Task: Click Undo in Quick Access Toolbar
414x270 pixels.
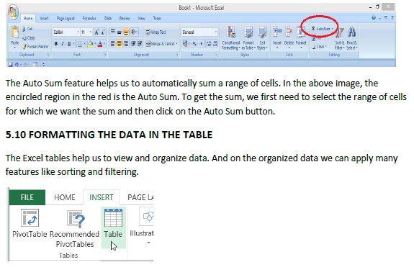Action: pyautogui.click(x=17, y=64)
